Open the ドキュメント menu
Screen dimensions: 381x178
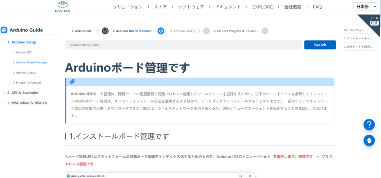[x=228, y=7]
